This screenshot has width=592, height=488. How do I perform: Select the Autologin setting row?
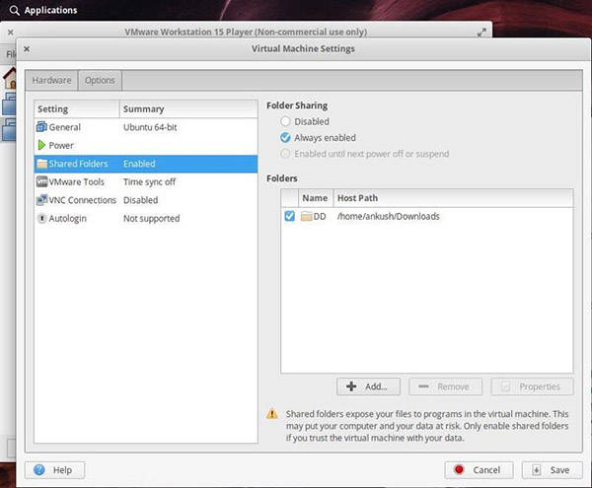coord(146,218)
